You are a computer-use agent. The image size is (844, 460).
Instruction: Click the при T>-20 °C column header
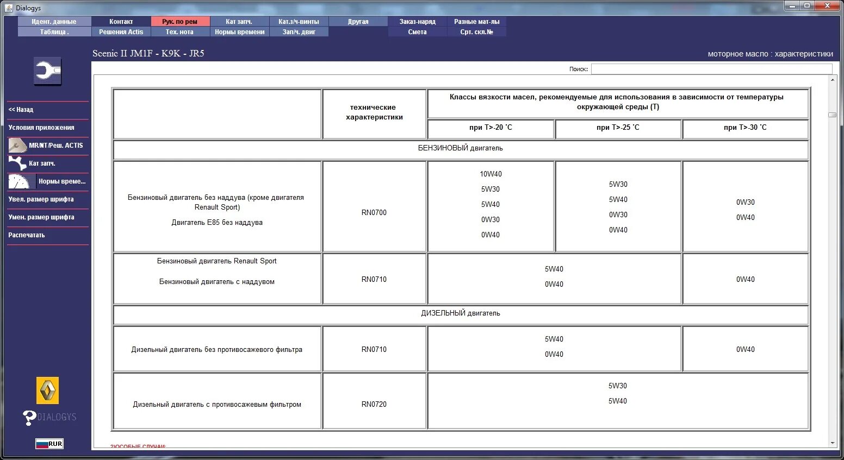tap(491, 129)
